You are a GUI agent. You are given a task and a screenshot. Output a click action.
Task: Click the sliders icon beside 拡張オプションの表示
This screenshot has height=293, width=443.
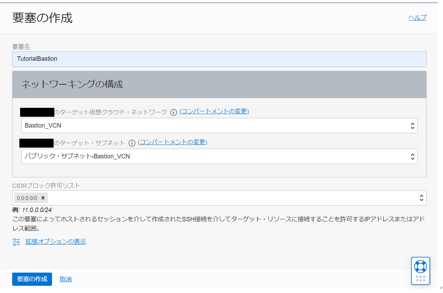click(x=16, y=242)
